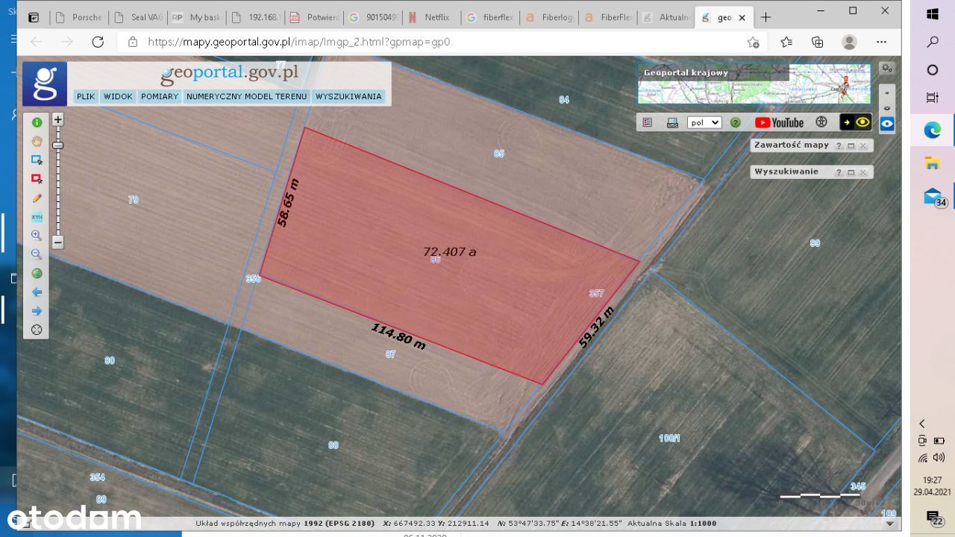The image size is (955, 537).
Task: Switch to the Potwierdzenie tab
Action: click(315, 17)
